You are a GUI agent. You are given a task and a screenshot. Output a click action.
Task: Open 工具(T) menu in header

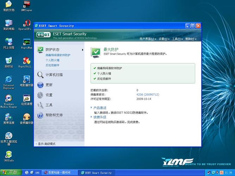177,39
